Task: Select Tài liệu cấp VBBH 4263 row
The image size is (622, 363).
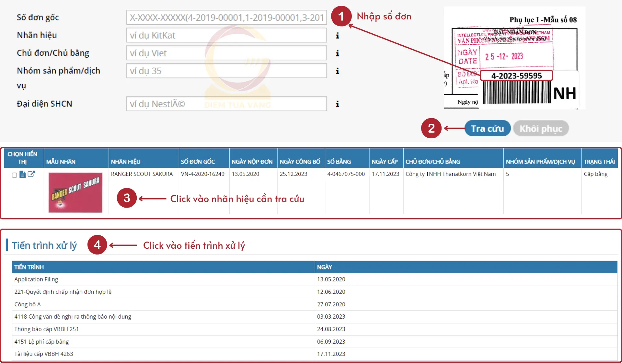Action: [315, 354]
